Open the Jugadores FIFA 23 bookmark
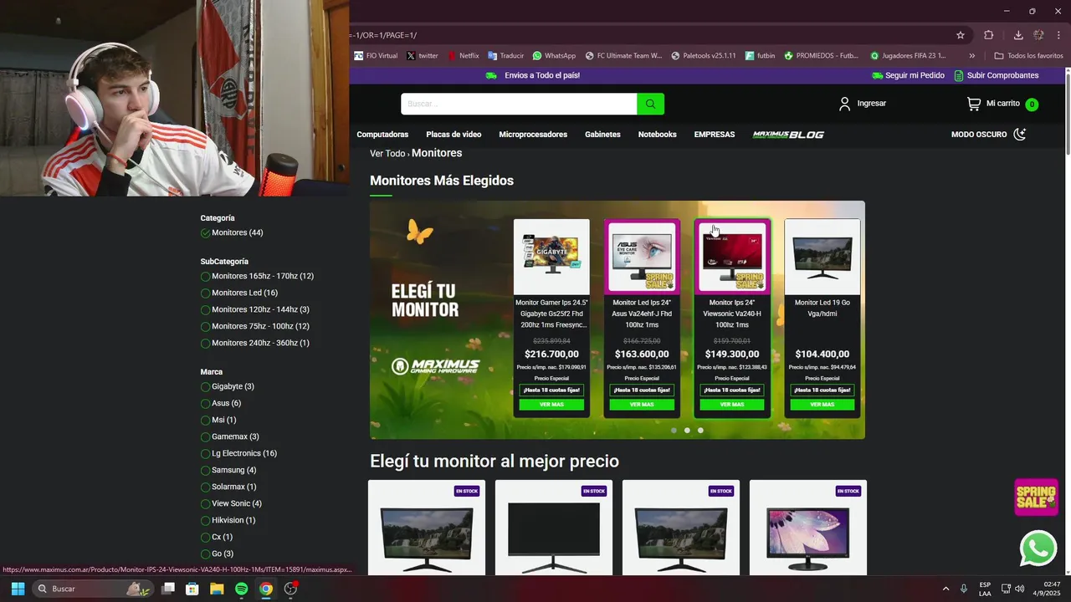1071x602 pixels. pyautogui.click(x=908, y=56)
